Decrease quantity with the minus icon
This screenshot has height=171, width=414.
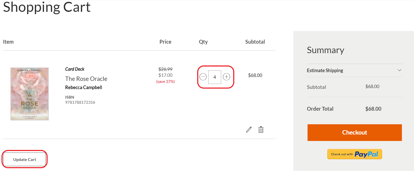pyautogui.click(x=203, y=77)
